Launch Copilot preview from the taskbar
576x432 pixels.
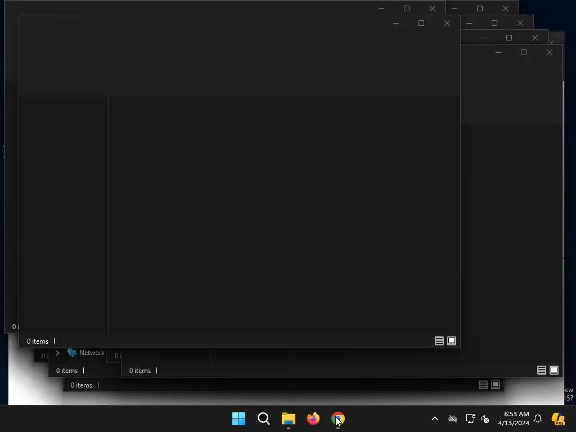click(559, 418)
